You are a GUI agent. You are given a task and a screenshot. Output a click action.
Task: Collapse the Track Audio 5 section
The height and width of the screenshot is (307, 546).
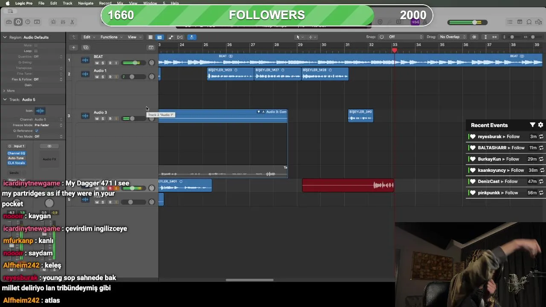coord(5,99)
